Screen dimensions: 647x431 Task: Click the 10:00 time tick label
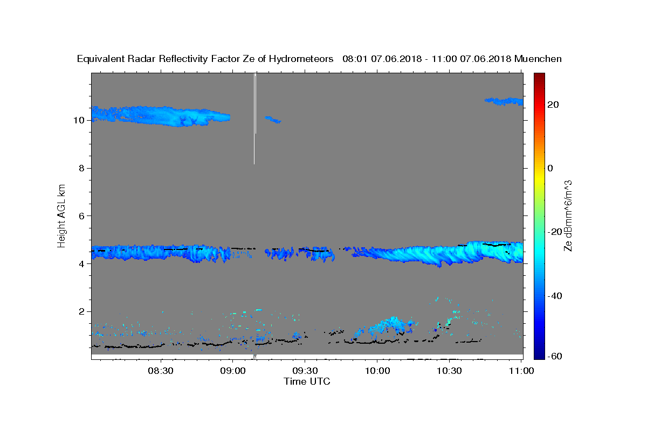pos(377,371)
